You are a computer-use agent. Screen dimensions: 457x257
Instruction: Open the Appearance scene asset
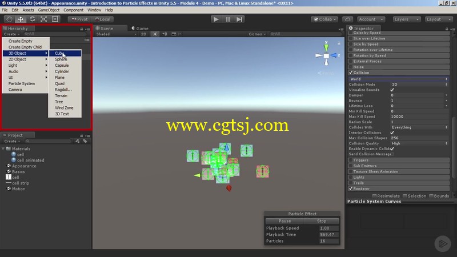tap(22, 166)
